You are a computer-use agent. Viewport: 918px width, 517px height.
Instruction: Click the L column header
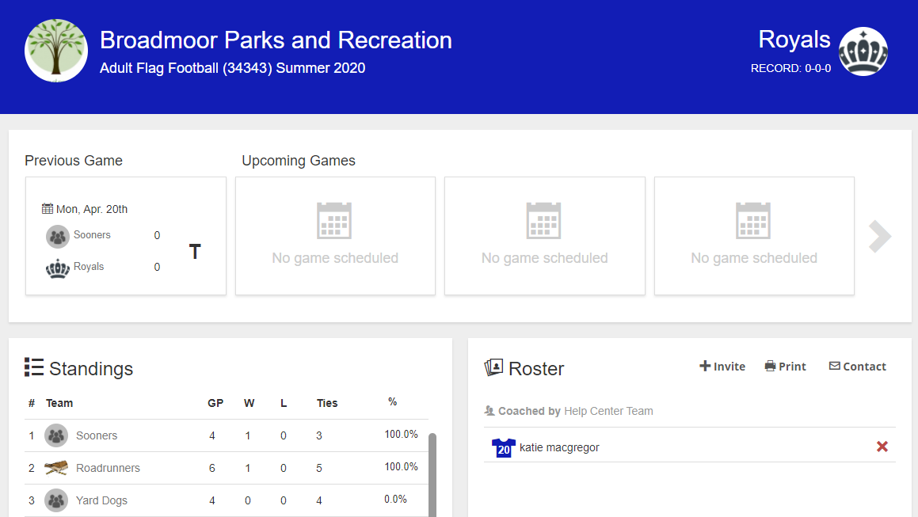[284, 403]
